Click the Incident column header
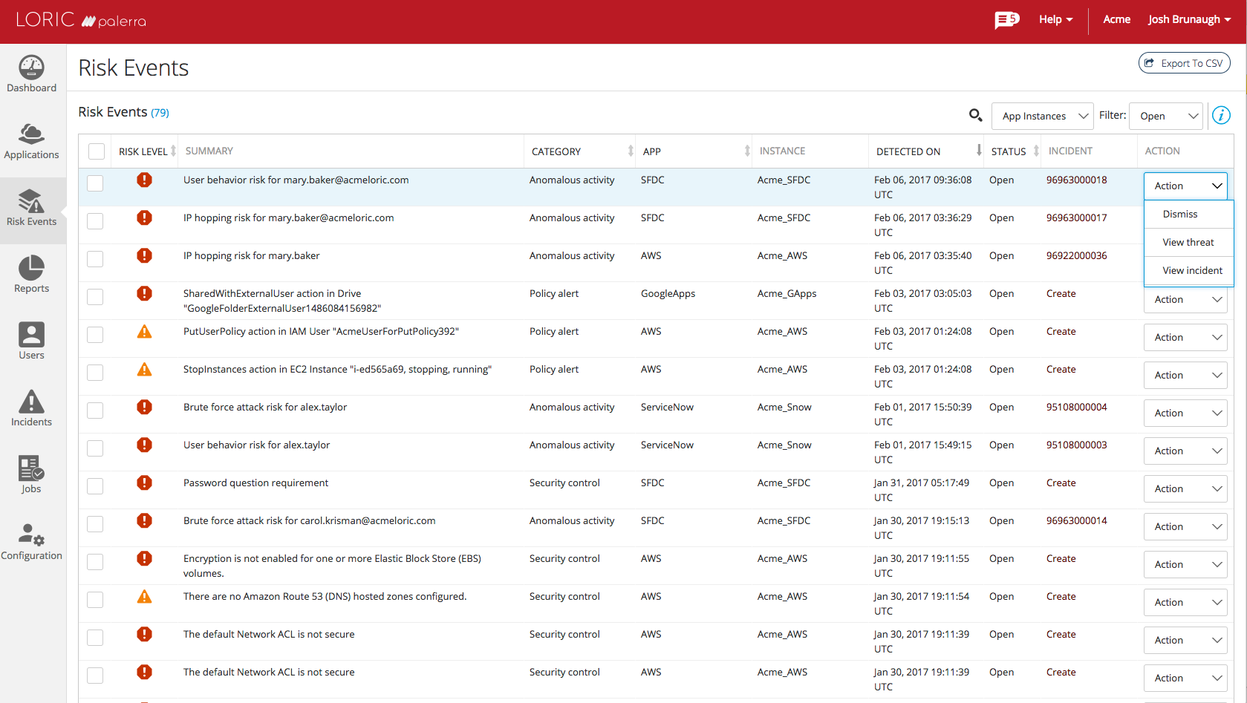Viewport: 1247px width, 703px height. coord(1070,151)
